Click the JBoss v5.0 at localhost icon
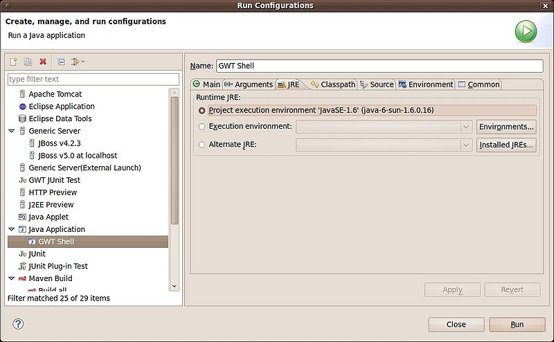Image resolution: width=554 pixels, height=342 pixels. pyautogui.click(x=32, y=156)
